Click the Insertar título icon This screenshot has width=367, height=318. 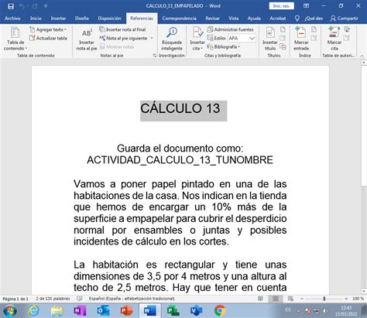click(x=270, y=39)
